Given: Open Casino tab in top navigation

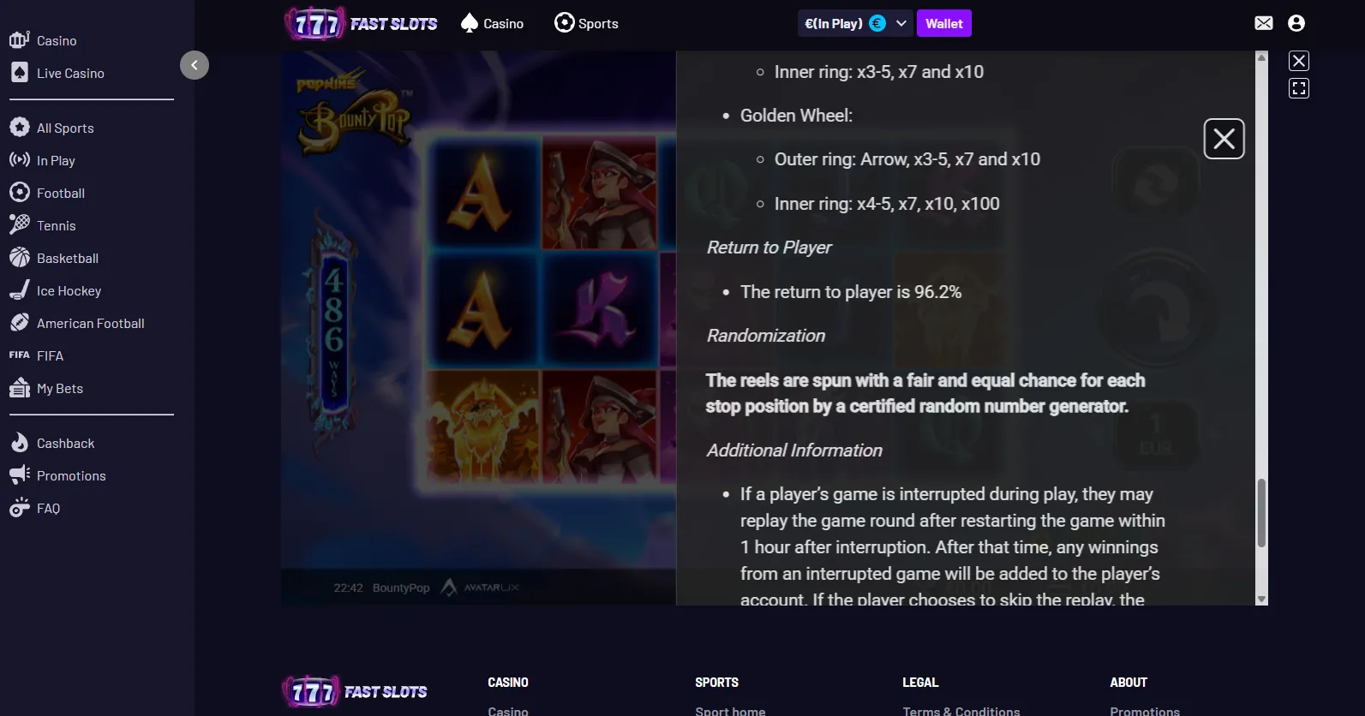Looking at the screenshot, I should click(492, 23).
